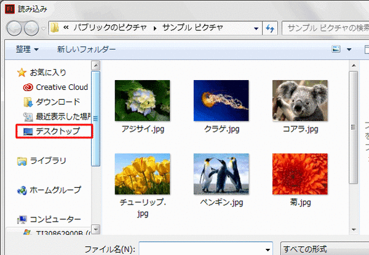
Task: Click navigation pane scroll down arrow
Action: click(x=96, y=229)
